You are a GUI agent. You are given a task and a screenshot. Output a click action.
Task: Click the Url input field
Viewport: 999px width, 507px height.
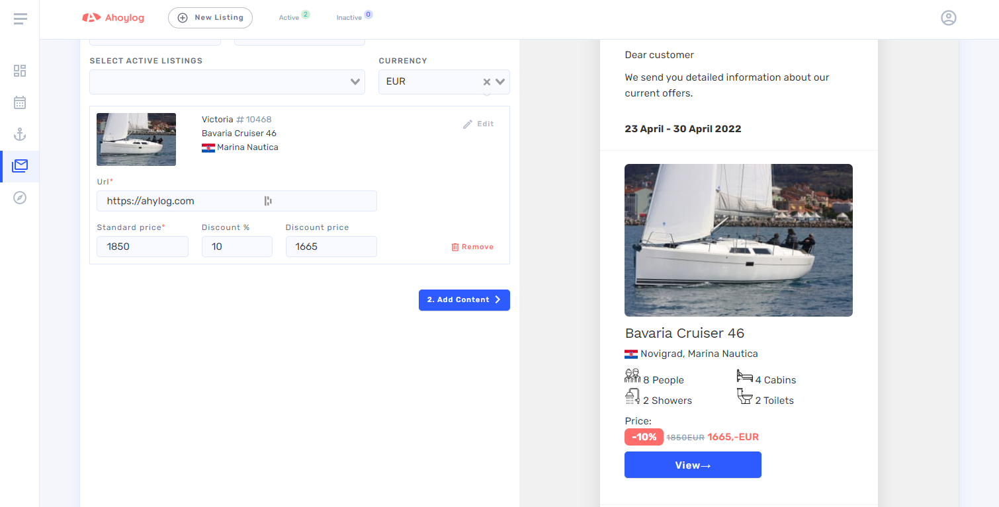[237, 201]
